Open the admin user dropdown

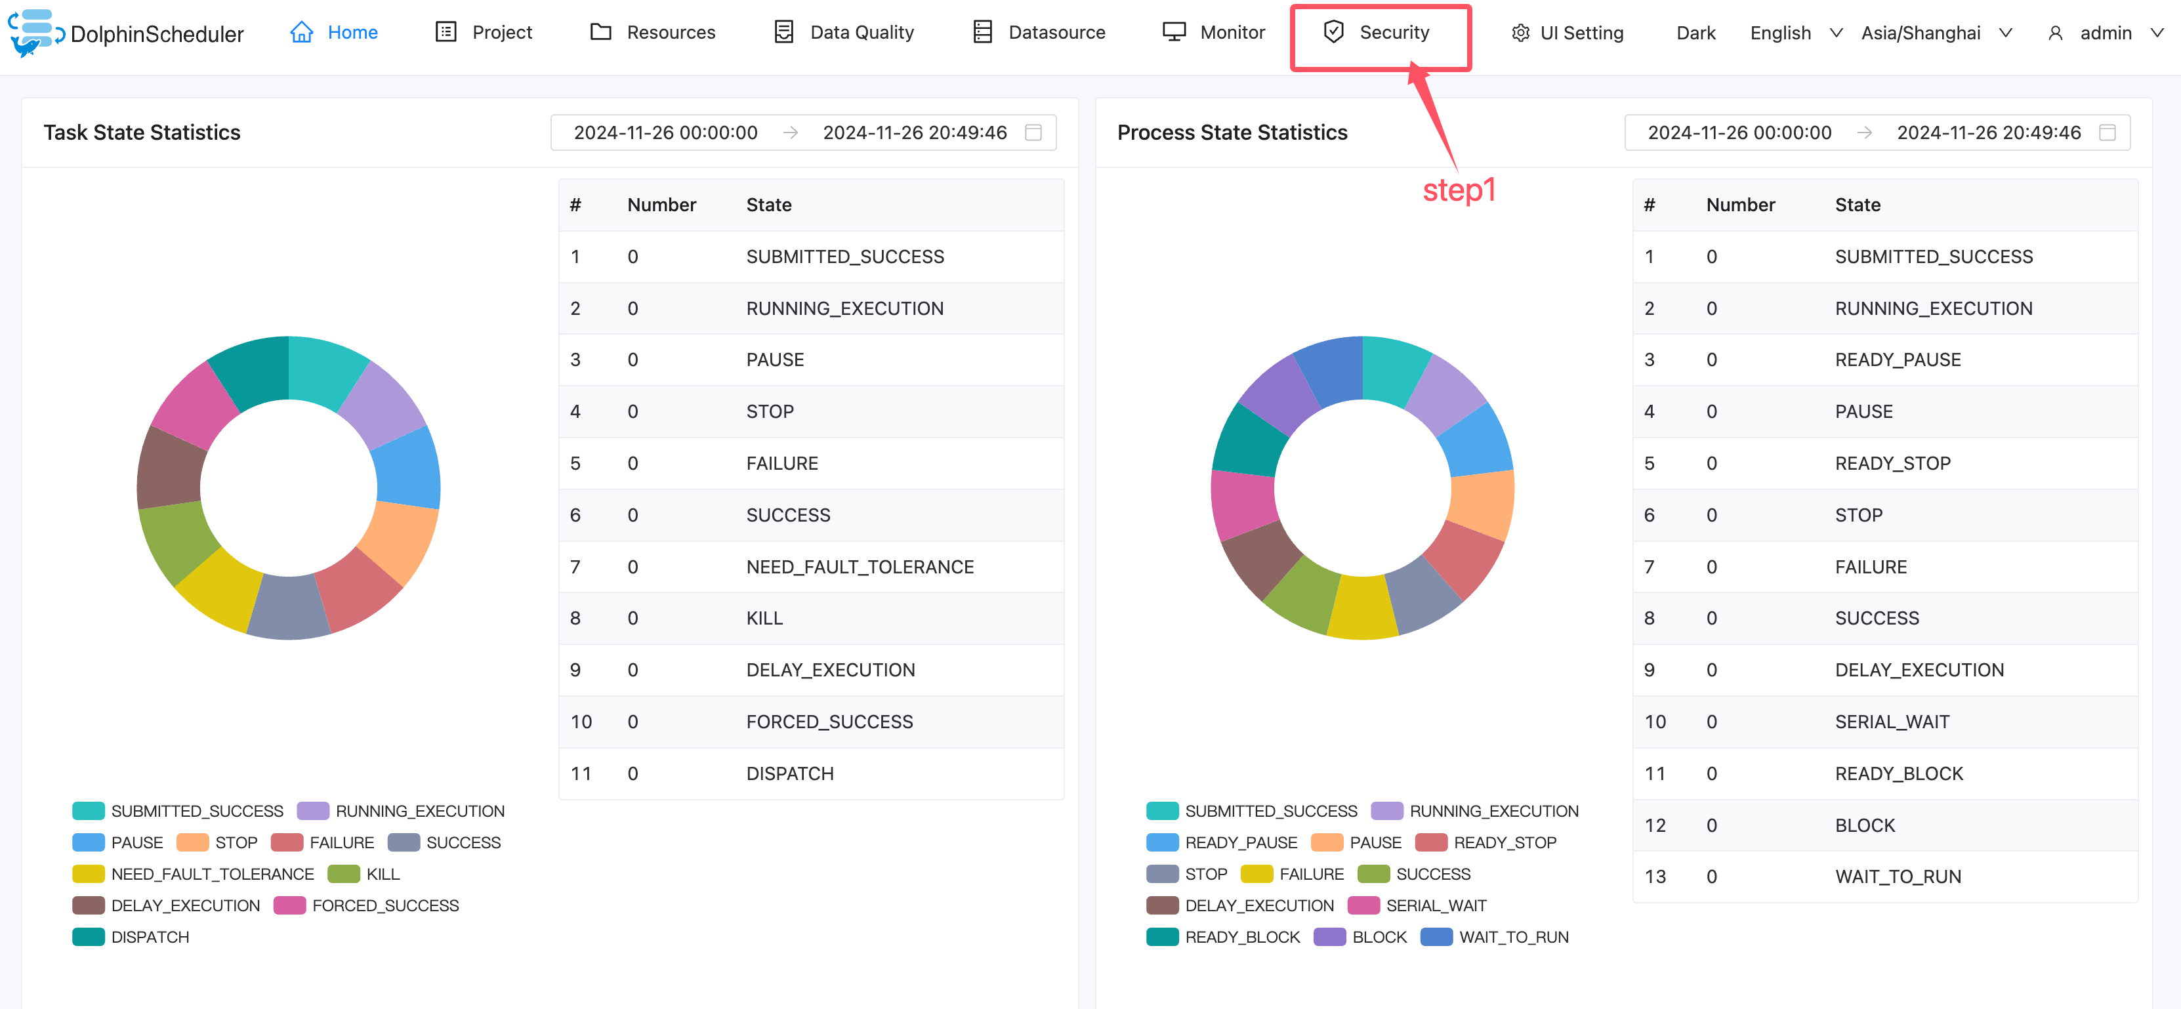click(x=2105, y=33)
